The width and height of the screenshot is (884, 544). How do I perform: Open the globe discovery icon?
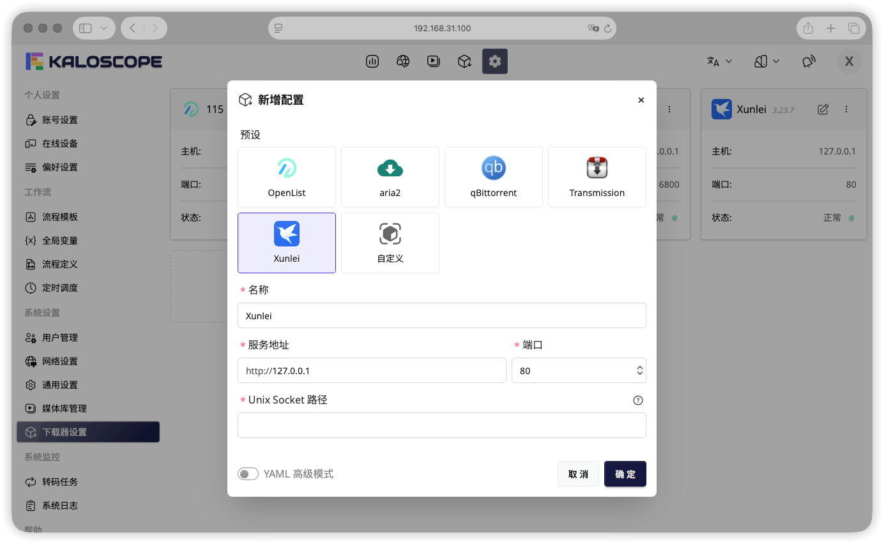point(403,61)
